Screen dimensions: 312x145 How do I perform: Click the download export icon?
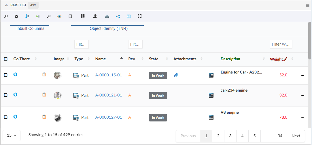(x=95, y=16)
